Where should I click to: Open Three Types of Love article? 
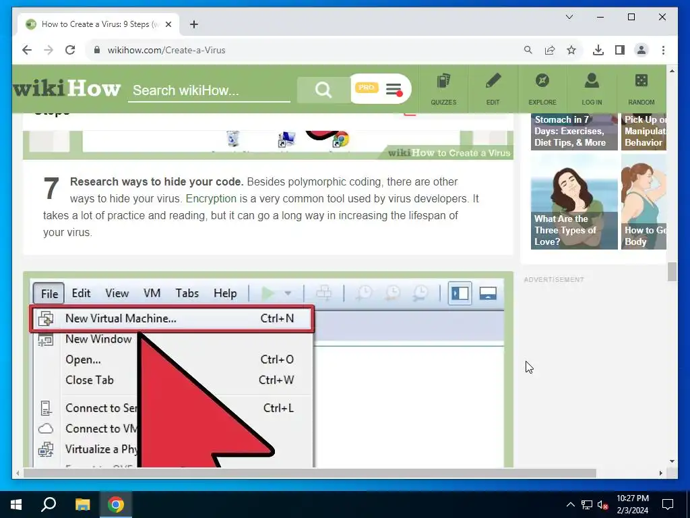pos(574,202)
